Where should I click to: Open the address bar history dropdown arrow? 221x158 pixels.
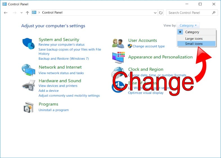[155, 13]
